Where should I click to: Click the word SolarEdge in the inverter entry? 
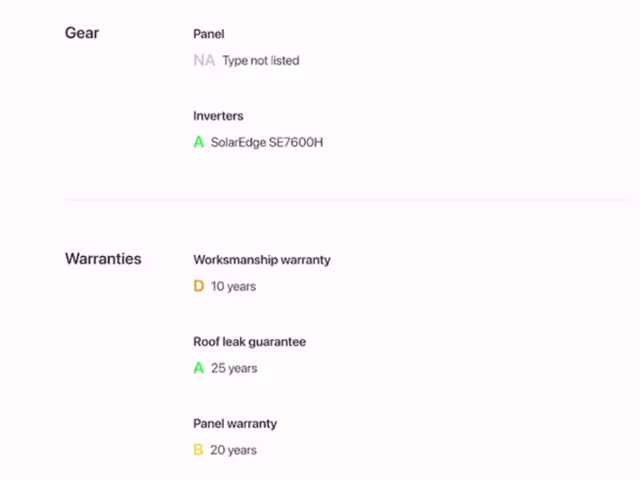tap(238, 142)
